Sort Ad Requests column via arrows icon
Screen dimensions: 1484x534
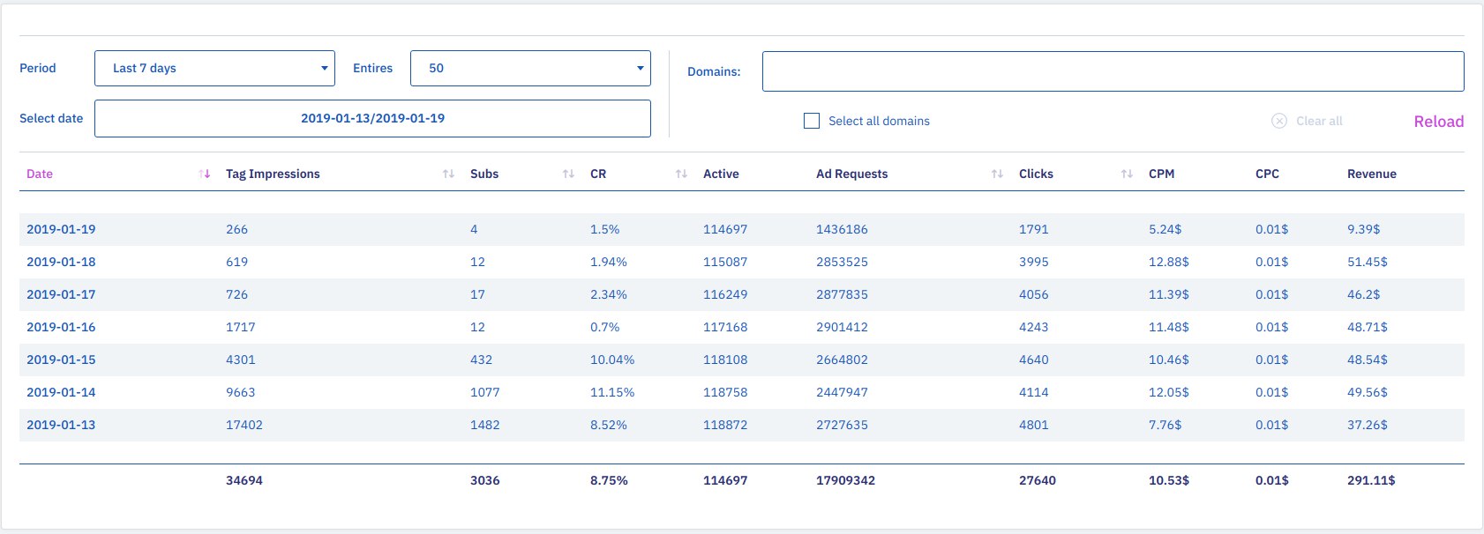tap(997, 174)
